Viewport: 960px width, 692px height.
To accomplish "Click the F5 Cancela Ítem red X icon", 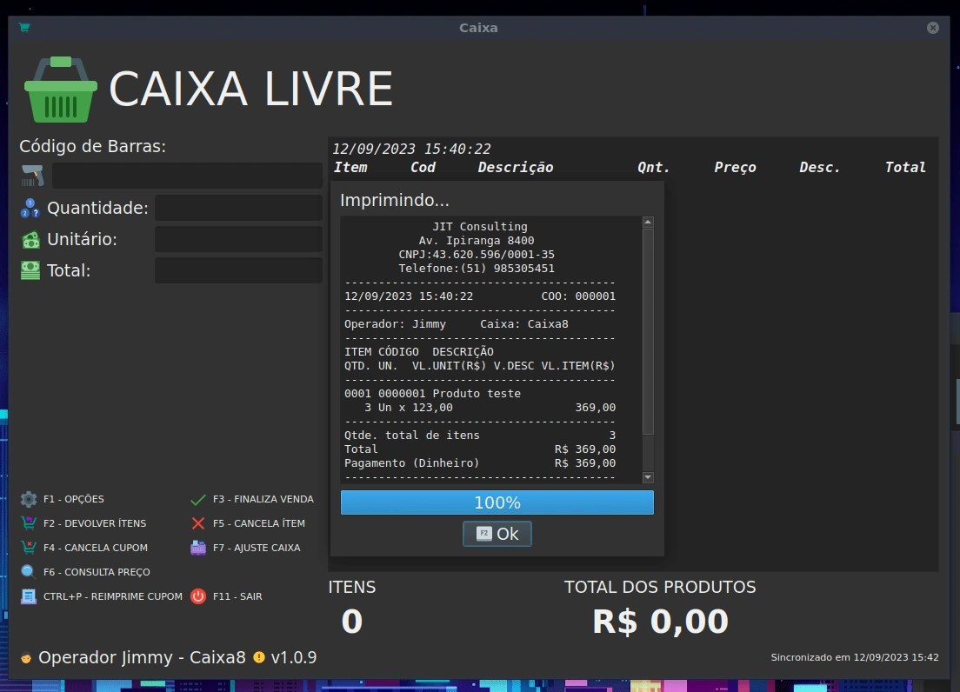I will [x=198, y=523].
